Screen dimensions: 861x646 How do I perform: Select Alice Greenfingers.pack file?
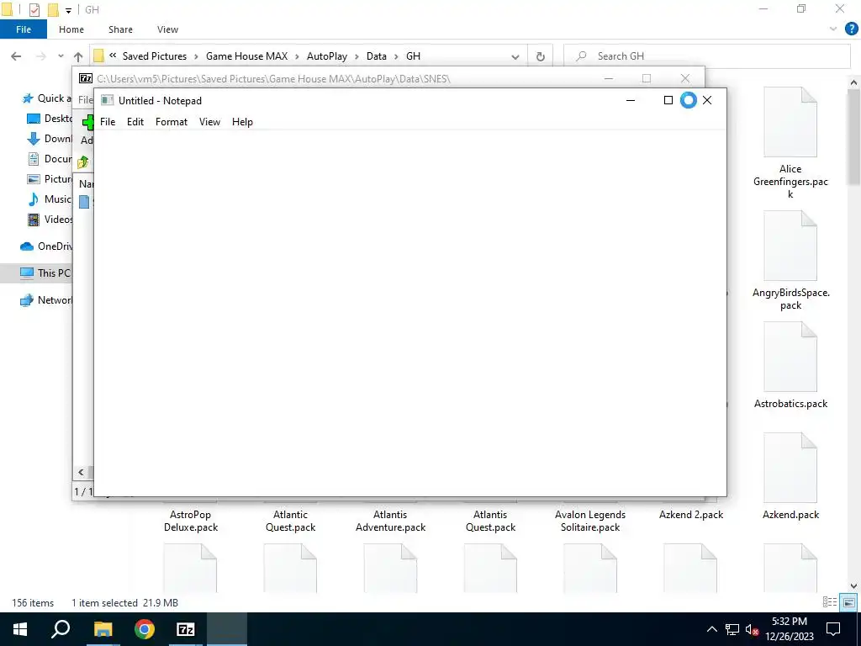(x=790, y=143)
